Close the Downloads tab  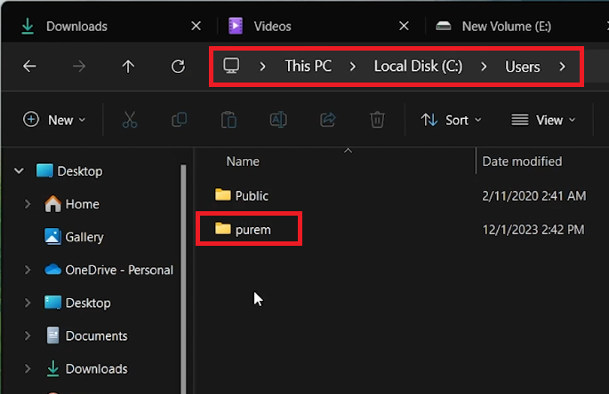[x=196, y=27]
